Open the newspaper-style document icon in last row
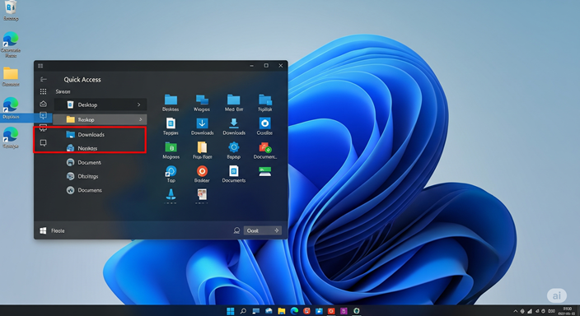This screenshot has height=316, width=580. 202,195
